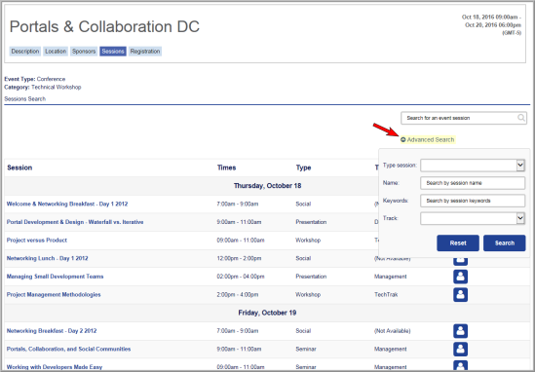This screenshot has height=372, width=535.
Task: Open Working with Developers Made Easy link
Action: click(x=55, y=367)
